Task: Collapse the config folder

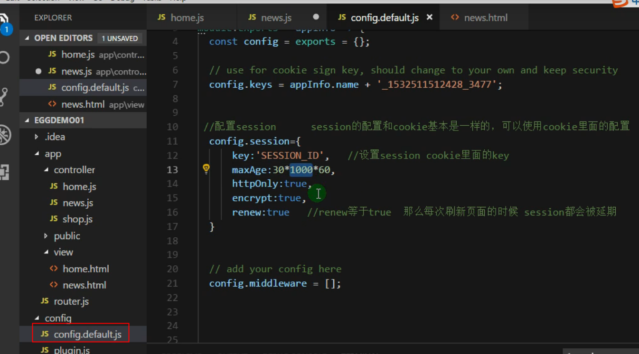Action: pyautogui.click(x=58, y=318)
